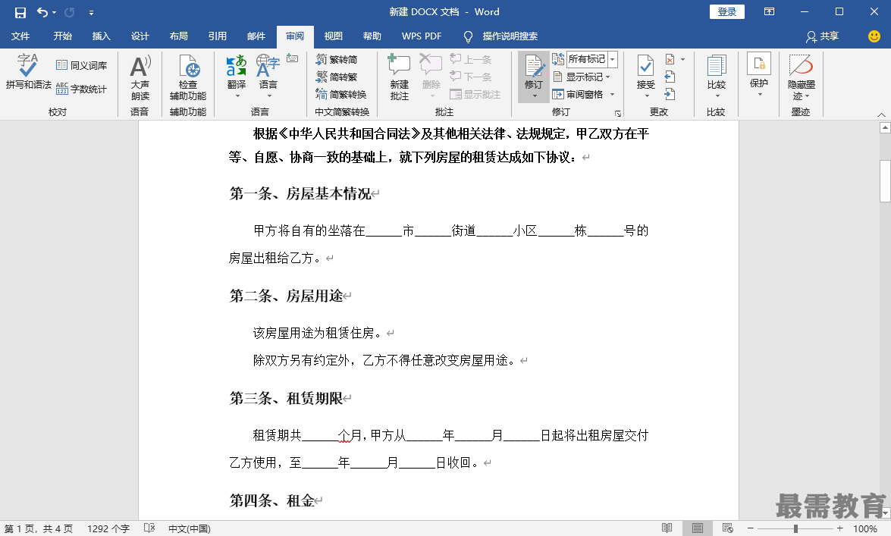
Task: Toggle 修订 track changes on
Action: [534, 71]
